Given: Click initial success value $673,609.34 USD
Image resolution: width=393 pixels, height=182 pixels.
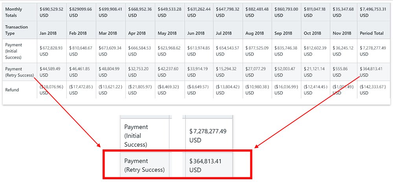Looking at the screenshot, I should click(x=110, y=51).
